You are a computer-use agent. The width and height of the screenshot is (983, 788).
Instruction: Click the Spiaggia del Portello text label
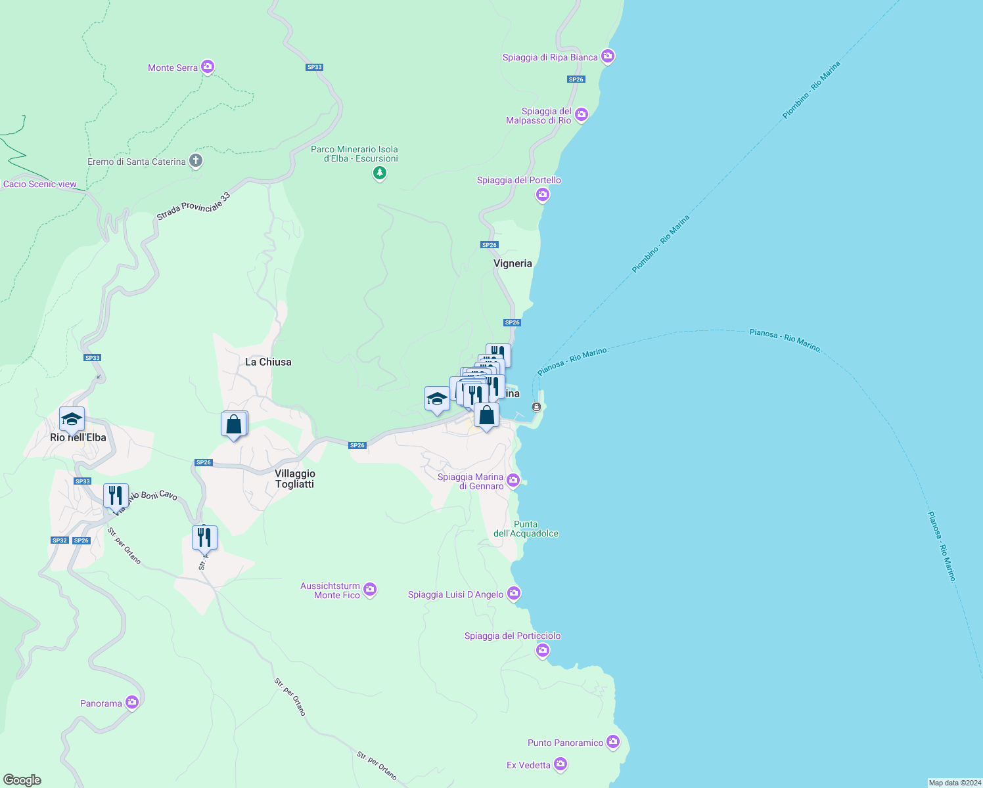[519, 180]
